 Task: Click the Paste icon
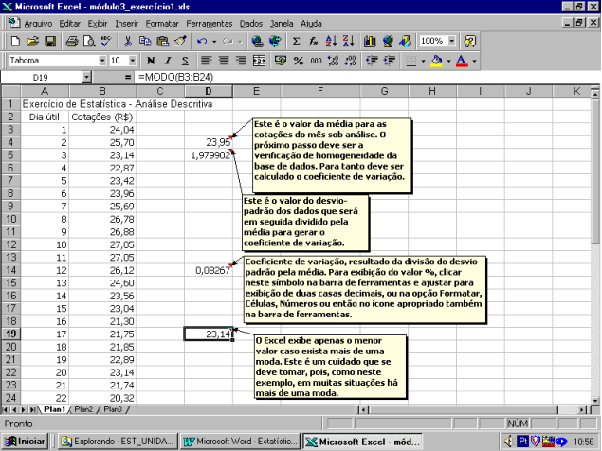tap(163, 42)
